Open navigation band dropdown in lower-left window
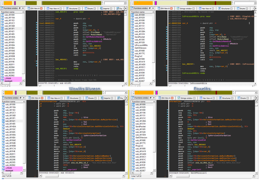This screenshot has width=260, height=180. click(126, 93)
